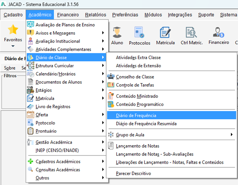This screenshot has width=238, height=185.
Task: Click the Cadastros Acadêmicos green plus icon
Action: click(x=30, y=161)
